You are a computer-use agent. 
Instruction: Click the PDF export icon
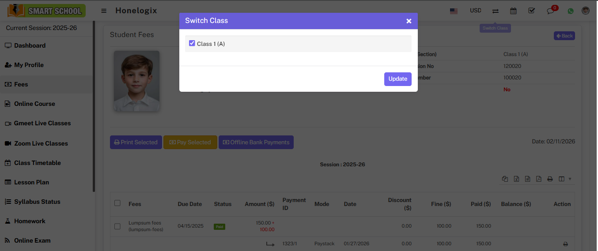click(x=538, y=179)
